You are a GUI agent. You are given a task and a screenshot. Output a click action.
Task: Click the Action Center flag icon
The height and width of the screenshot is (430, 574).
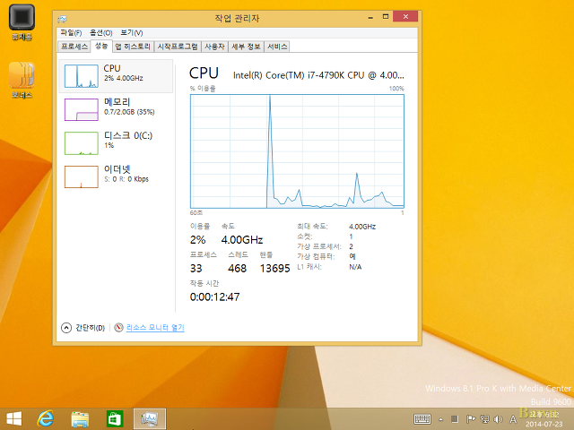click(x=471, y=419)
